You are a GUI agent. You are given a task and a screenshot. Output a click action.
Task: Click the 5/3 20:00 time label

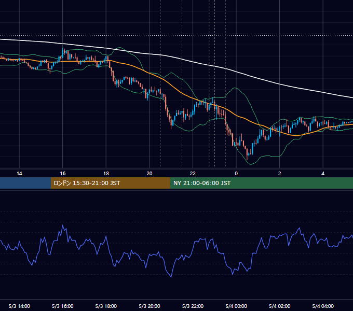pos(150,306)
